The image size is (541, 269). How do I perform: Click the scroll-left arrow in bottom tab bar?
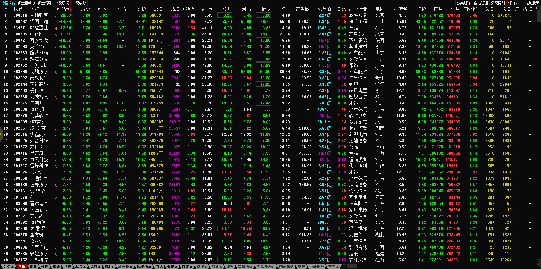point(344,266)
